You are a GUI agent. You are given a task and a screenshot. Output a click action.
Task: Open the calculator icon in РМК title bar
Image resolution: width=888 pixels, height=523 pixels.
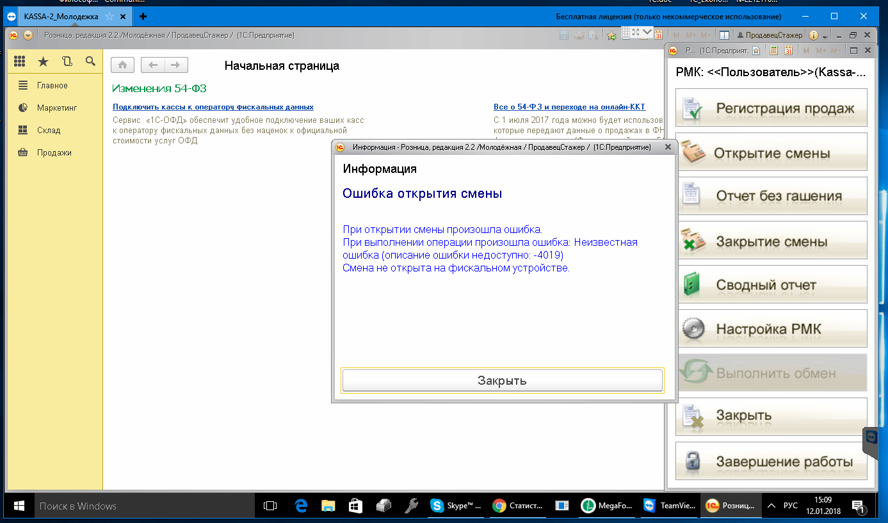[773, 51]
